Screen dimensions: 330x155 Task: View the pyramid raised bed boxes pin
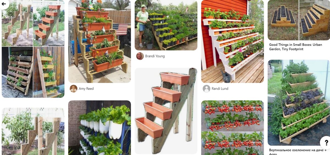click(299, 20)
